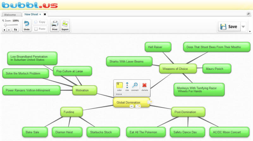Click the Fit zoom button
Screen dimensions: 253x141
[15, 30]
